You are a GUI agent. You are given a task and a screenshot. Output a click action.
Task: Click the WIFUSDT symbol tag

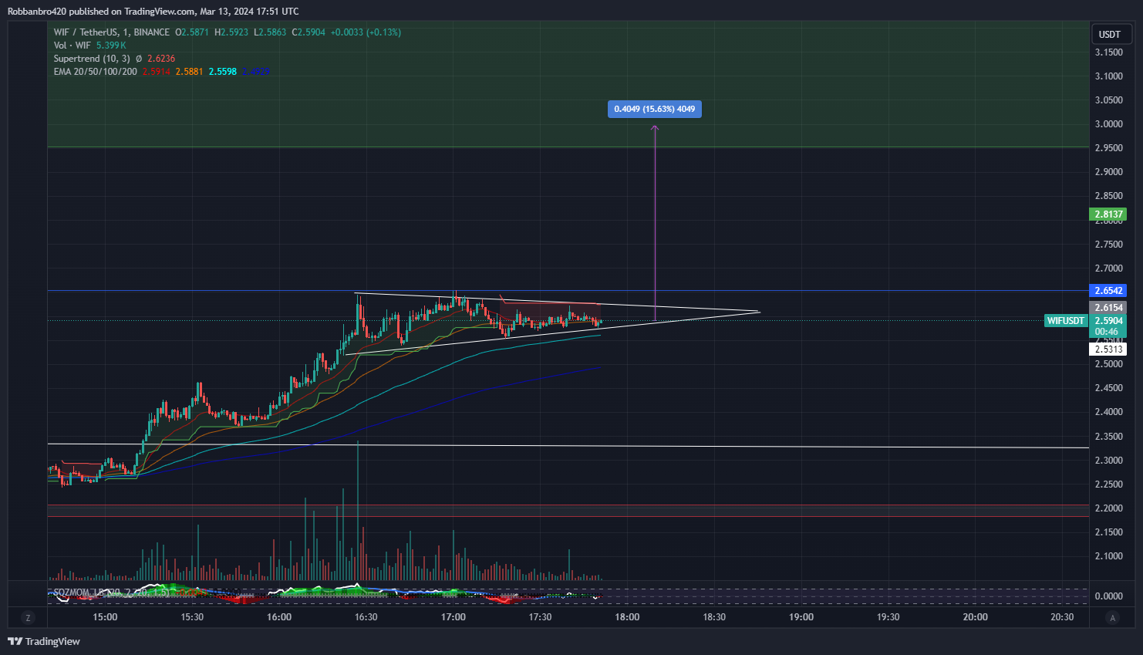(1065, 321)
